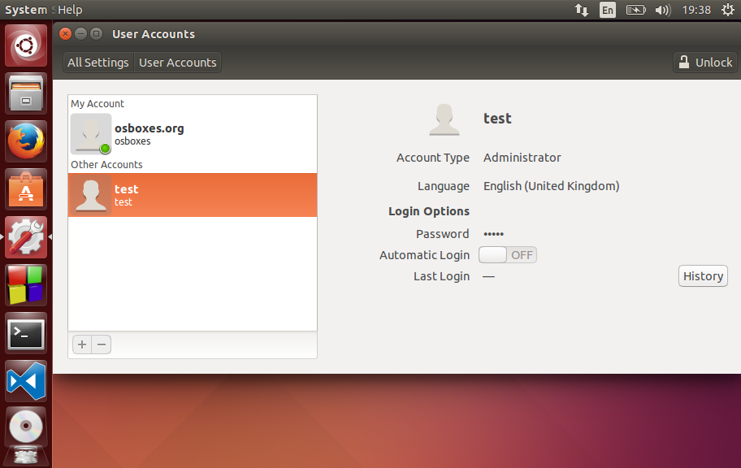Click the Login Options heading
The image size is (741, 468).
pyautogui.click(x=429, y=211)
